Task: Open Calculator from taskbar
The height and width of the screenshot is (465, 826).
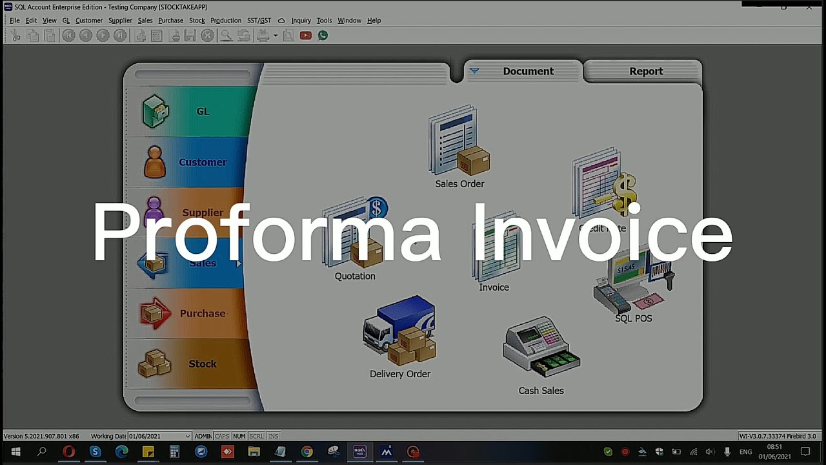Action: pos(174,452)
